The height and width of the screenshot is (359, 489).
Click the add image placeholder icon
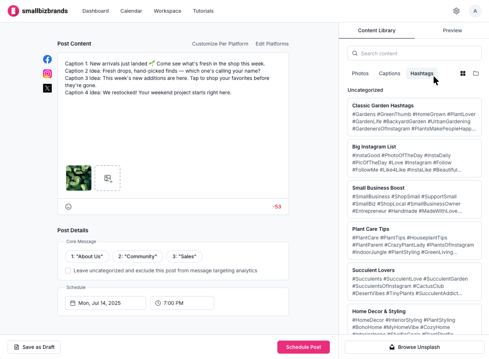click(x=108, y=178)
